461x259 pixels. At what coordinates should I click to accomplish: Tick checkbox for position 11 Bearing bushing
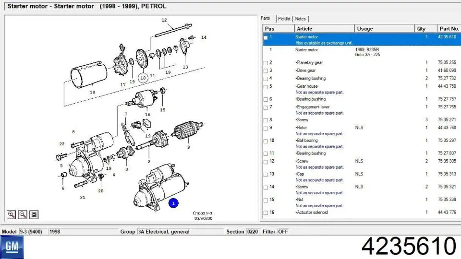click(x=266, y=154)
